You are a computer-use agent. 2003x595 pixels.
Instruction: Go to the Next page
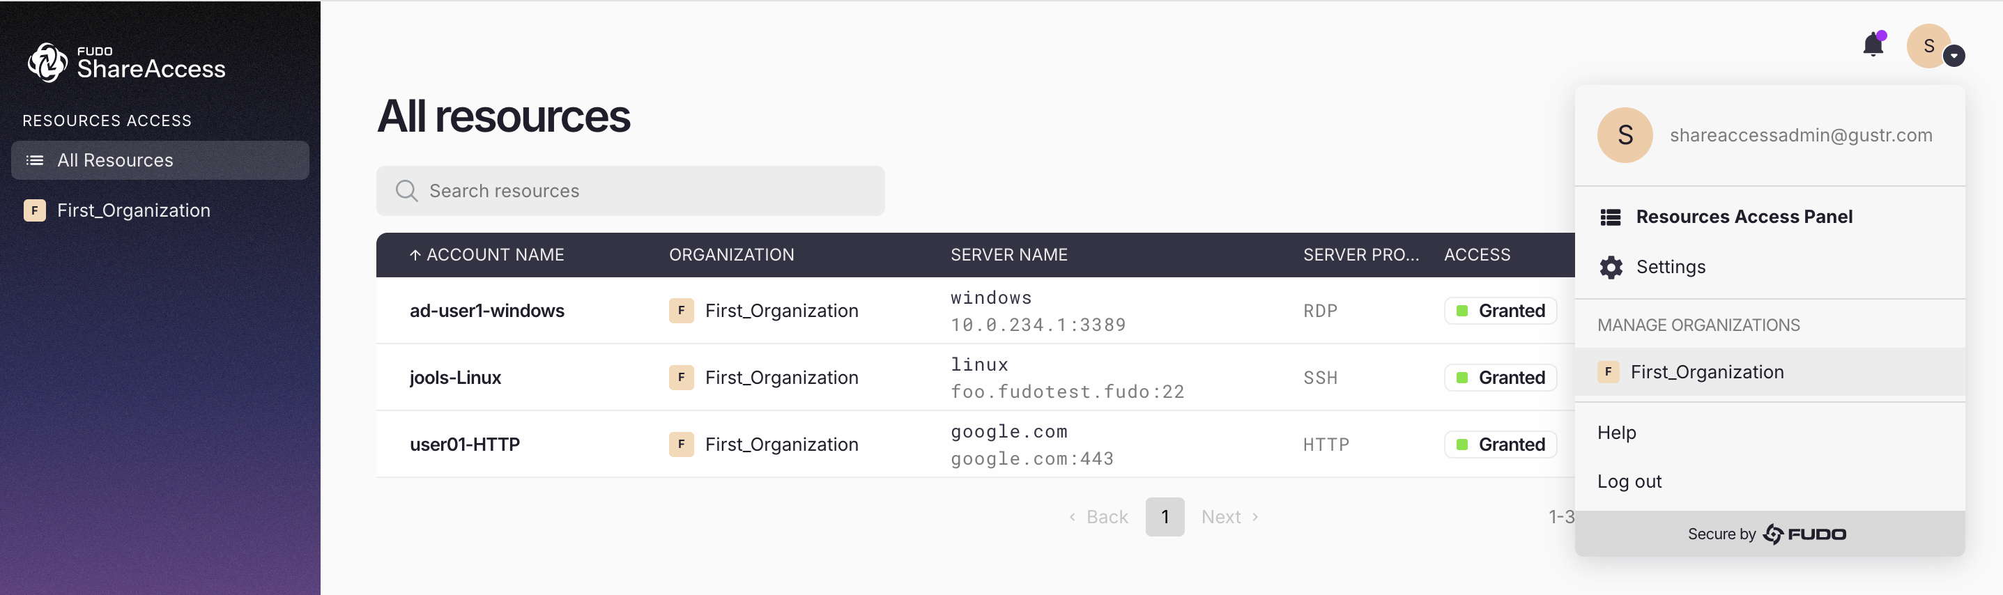[x=1229, y=517]
